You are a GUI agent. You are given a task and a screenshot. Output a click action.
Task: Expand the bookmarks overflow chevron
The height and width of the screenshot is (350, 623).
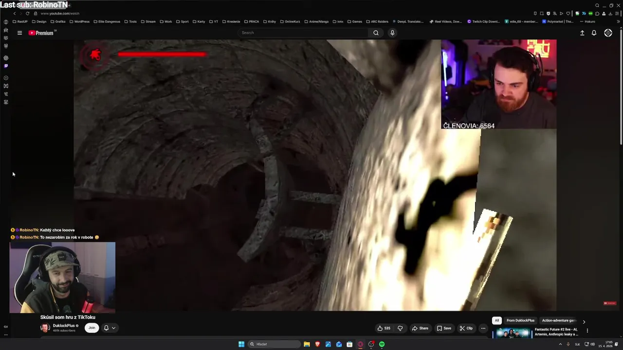tap(618, 21)
